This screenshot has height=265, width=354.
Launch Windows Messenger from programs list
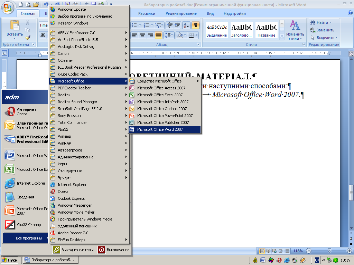[89, 205]
